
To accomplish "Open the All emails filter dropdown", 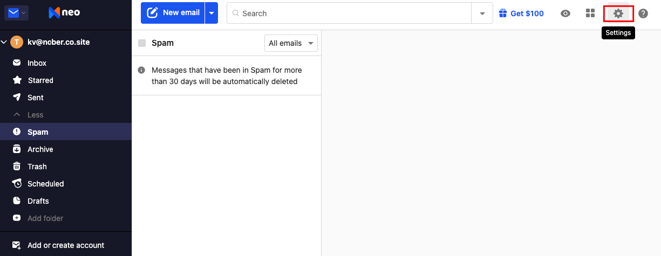I will tap(291, 43).
